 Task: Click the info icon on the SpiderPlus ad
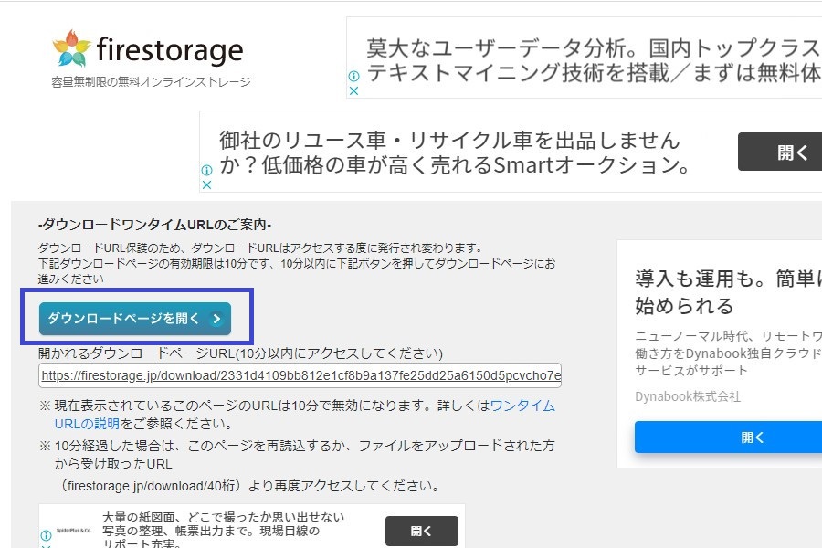tap(46, 535)
